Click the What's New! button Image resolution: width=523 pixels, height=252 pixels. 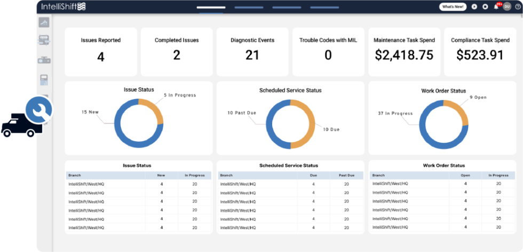(453, 7)
